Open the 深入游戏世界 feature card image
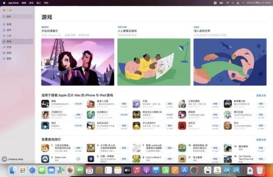The height and width of the screenshot is (177, 273). click(230, 62)
